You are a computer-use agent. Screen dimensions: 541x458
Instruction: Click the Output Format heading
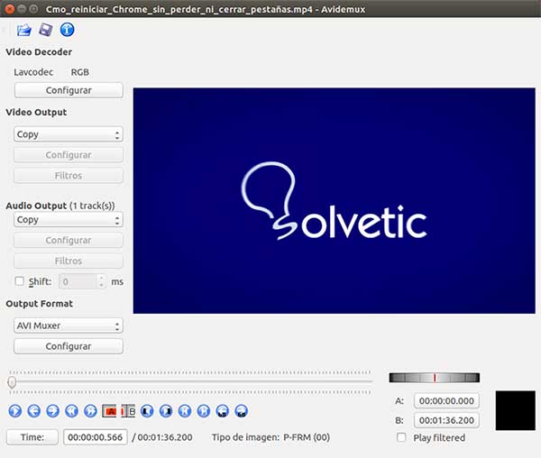[40, 304]
